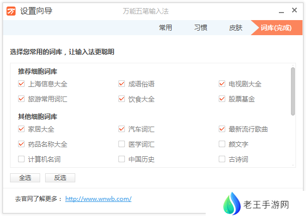Click the 选择您常用的词库 instruction text
This screenshot has height=216, width=306.
pyautogui.click(x=62, y=52)
